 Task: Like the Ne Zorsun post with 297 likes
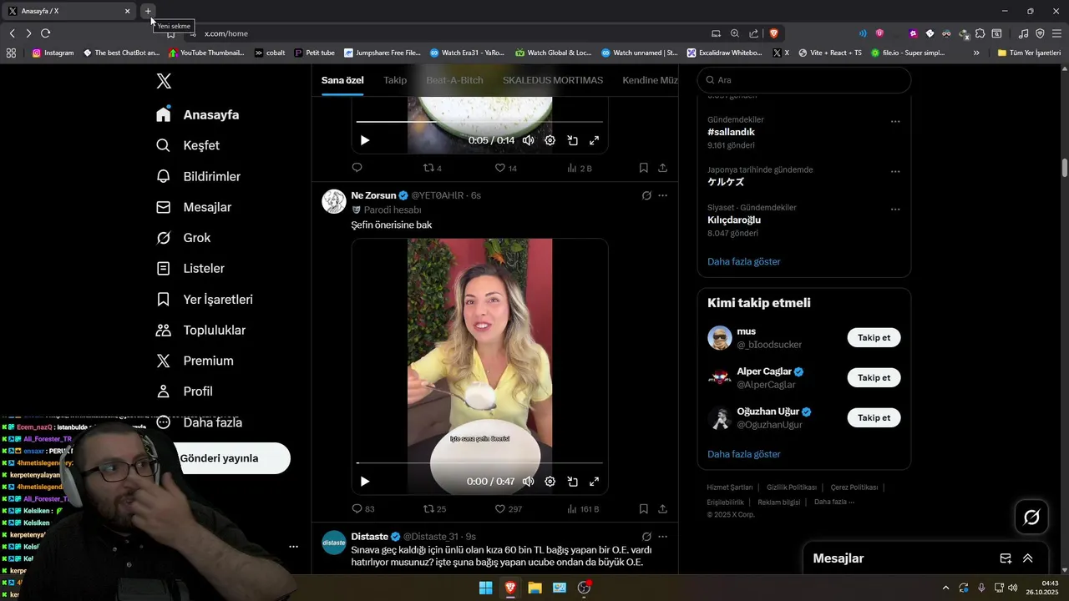[508, 508]
